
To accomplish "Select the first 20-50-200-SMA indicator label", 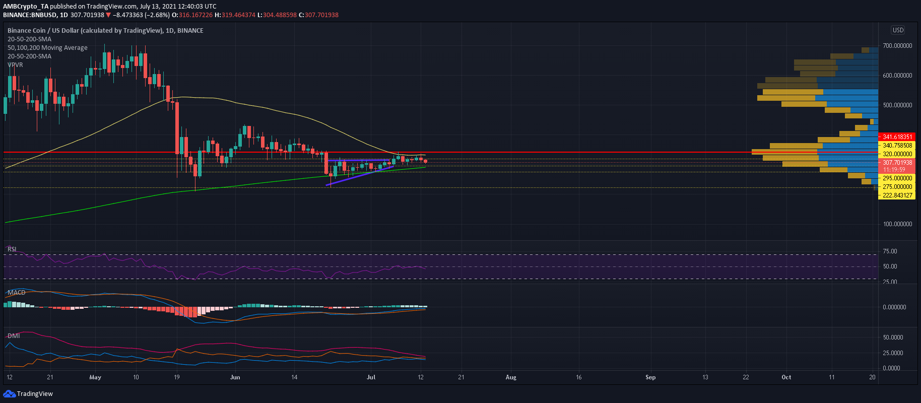I will click(x=29, y=39).
